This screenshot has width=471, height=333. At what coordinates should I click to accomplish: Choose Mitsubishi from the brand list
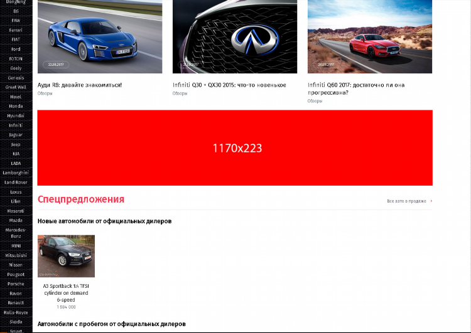[x=16, y=256]
